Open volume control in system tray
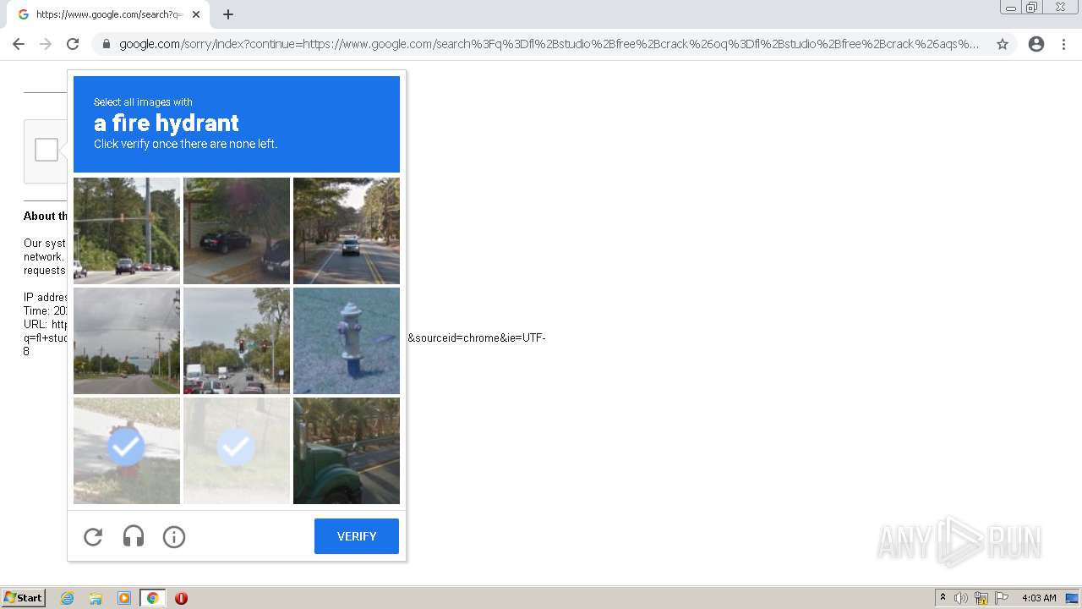 (x=961, y=598)
